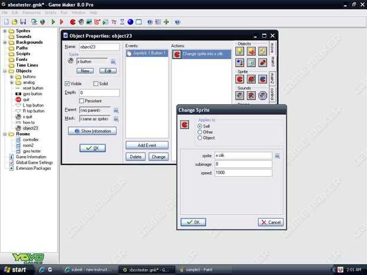
Task: Create a room via toolbar icon
Action: click(139, 22)
